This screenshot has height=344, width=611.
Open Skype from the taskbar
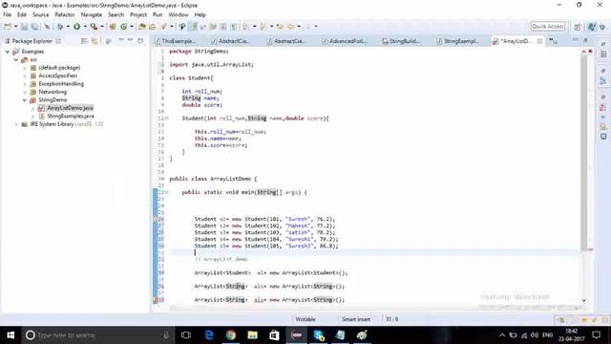point(318,335)
